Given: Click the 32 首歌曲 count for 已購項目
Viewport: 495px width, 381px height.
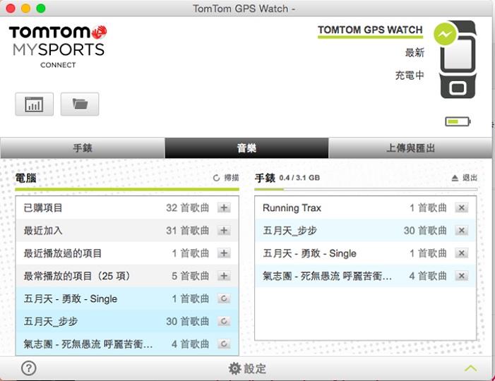Looking at the screenshot, I should click(188, 207).
